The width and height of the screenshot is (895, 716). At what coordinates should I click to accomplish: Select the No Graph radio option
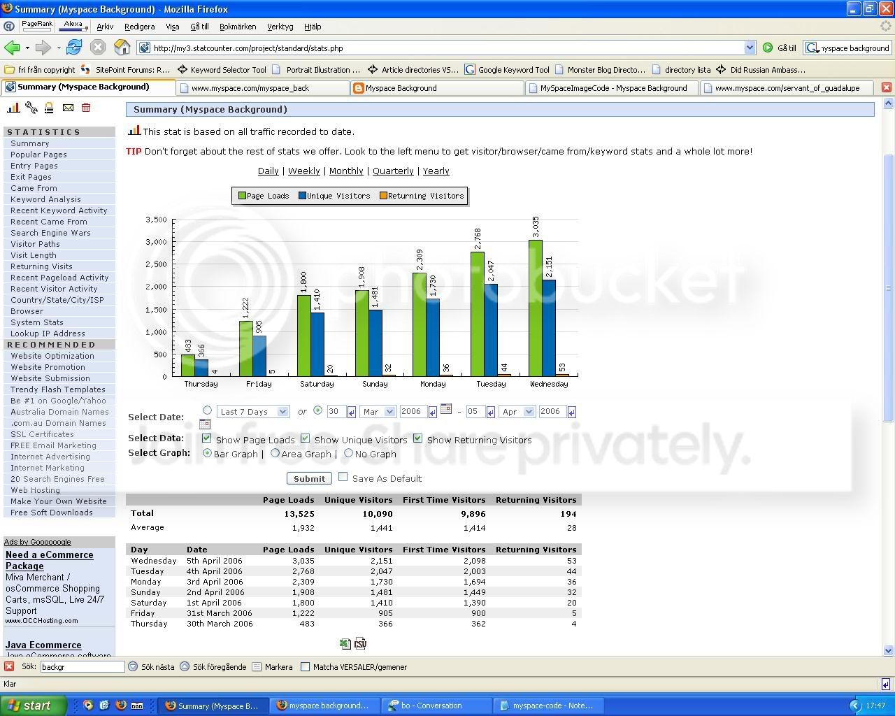point(348,453)
